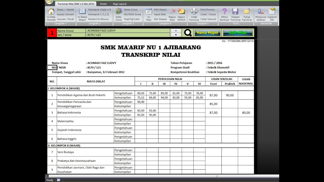Screen dimensions: 324x182
Task: Choose Pilih Mapel in Langkah 4
Action: coord(160,10)
